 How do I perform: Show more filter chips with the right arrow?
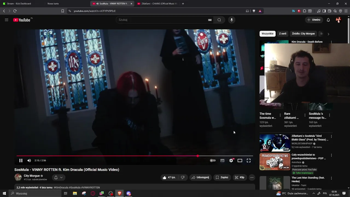click(x=328, y=34)
